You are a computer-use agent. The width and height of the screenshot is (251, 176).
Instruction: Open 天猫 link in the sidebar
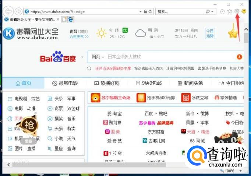click(x=59, y=129)
